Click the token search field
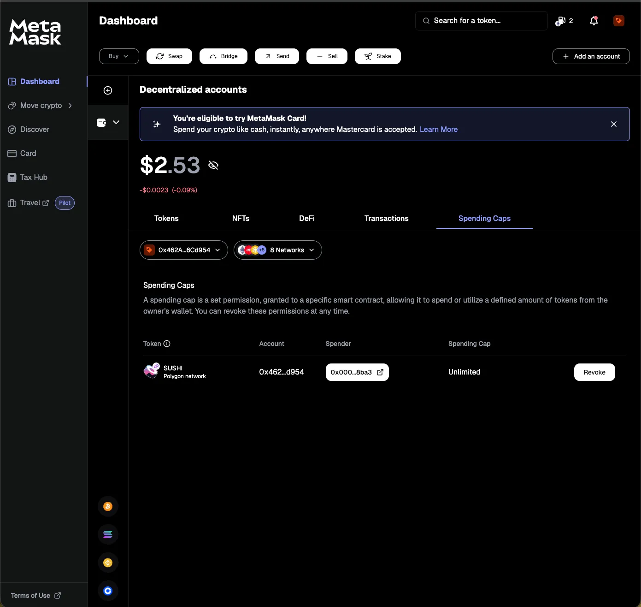Viewport: 641px width, 607px height. [481, 20]
